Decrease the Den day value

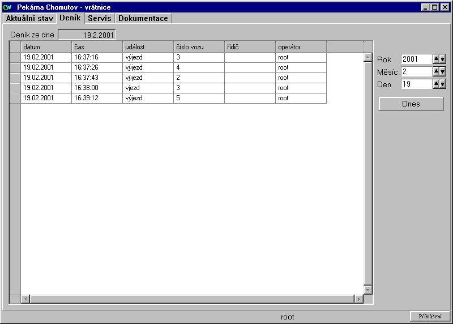tap(443, 84)
